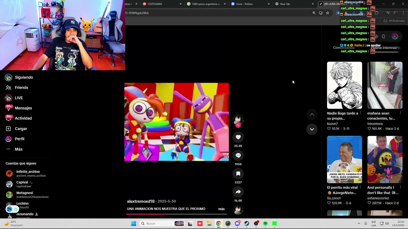
Task: Open the manga sketch video thumbnail
Action: click(x=345, y=85)
